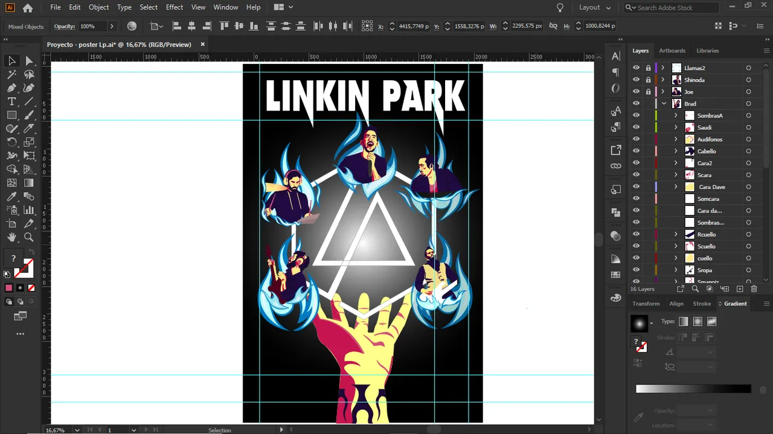Image resolution: width=773 pixels, height=434 pixels.
Task: Select the Rotate tool
Action: [x=11, y=142]
